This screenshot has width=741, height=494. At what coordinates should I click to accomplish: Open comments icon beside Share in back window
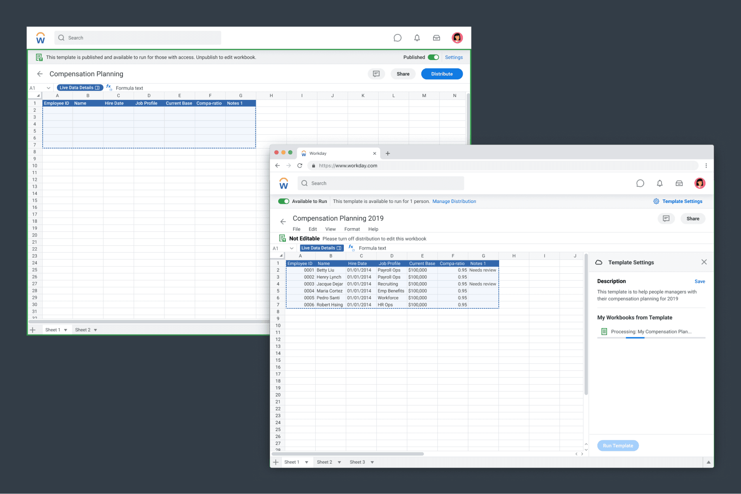(x=376, y=74)
